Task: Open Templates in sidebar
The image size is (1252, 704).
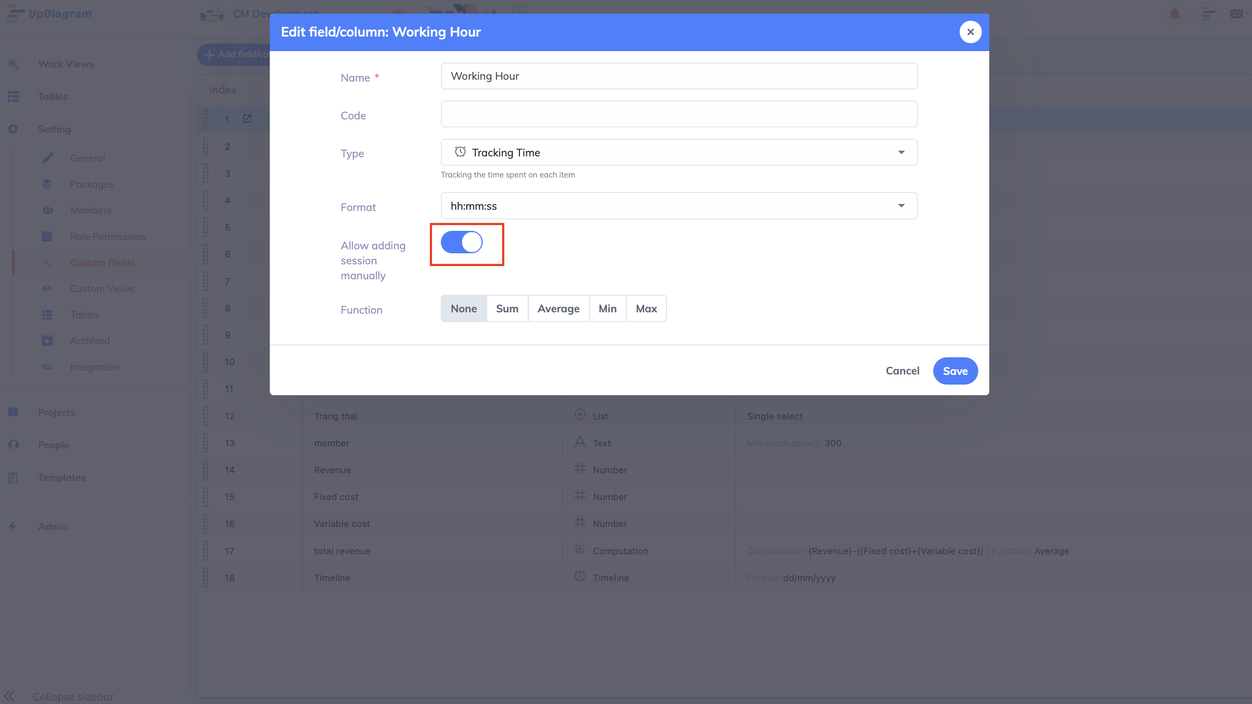Action: (x=62, y=478)
